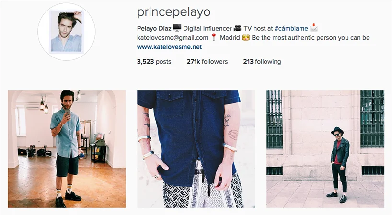Click the 'Be the most authentic person' quote
This screenshot has width=392, height=215.
[x=311, y=38]
